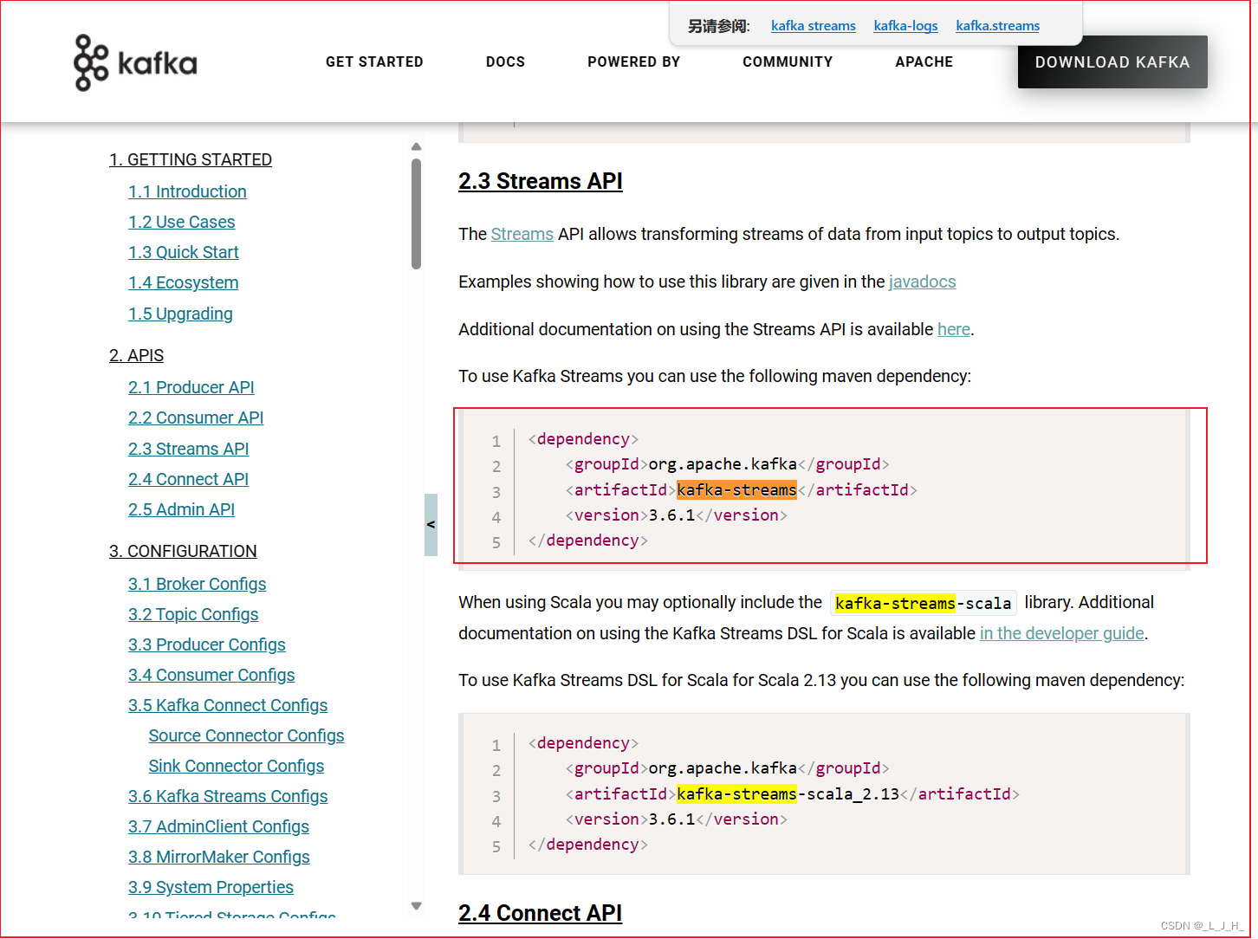Click highlighted kafka-streams in first artifactId
The height and width of the screenshot is (939, 1258).
(x=736, y=490)
